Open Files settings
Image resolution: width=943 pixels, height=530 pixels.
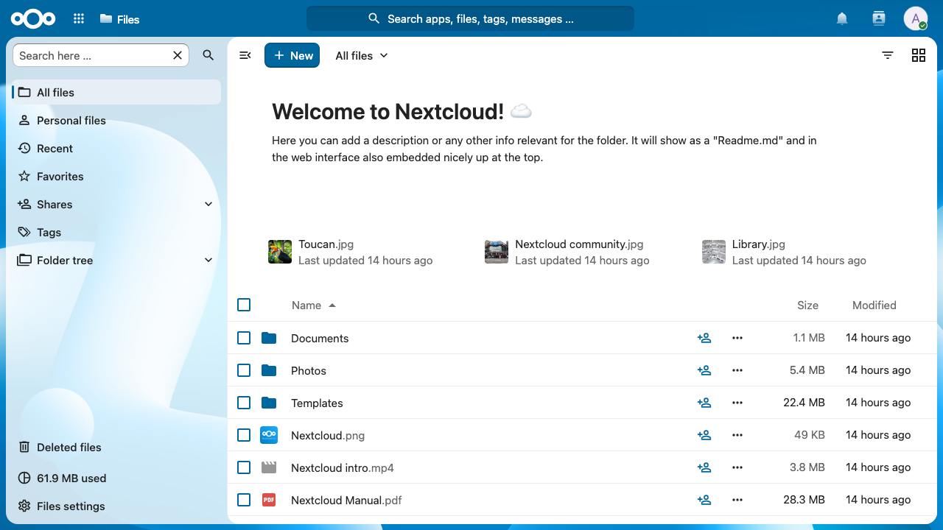[x=117, y=506]
